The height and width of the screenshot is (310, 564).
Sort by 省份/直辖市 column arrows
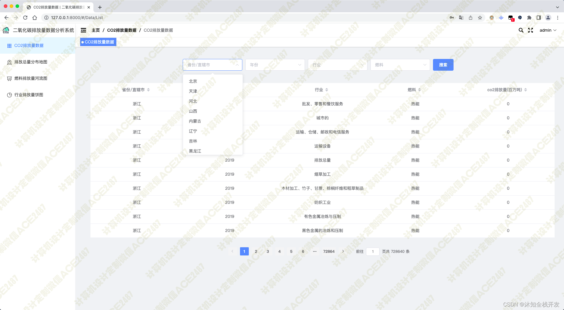(x=148, y=90)
